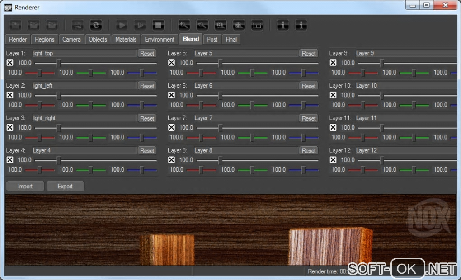Viewport: 461px width, 280px height.
Task: Click the second folder icon in the toolbar
Action: 33,25
